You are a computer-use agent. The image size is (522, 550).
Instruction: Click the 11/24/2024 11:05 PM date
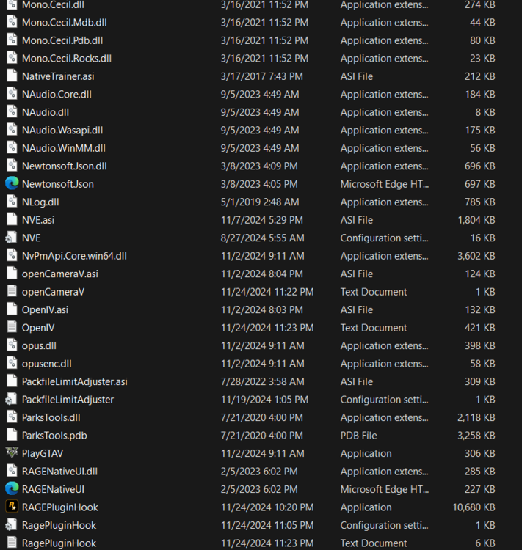coord(267,525)
